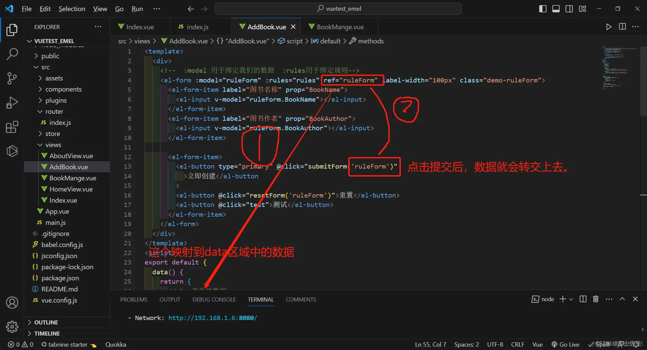
Task: Kill terminal with trash icon
Action: (596, 299)
